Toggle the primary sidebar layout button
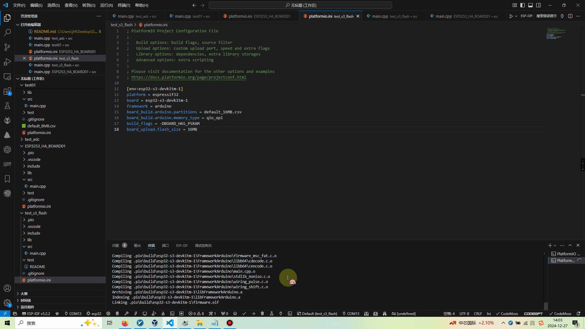 point(523,5)
